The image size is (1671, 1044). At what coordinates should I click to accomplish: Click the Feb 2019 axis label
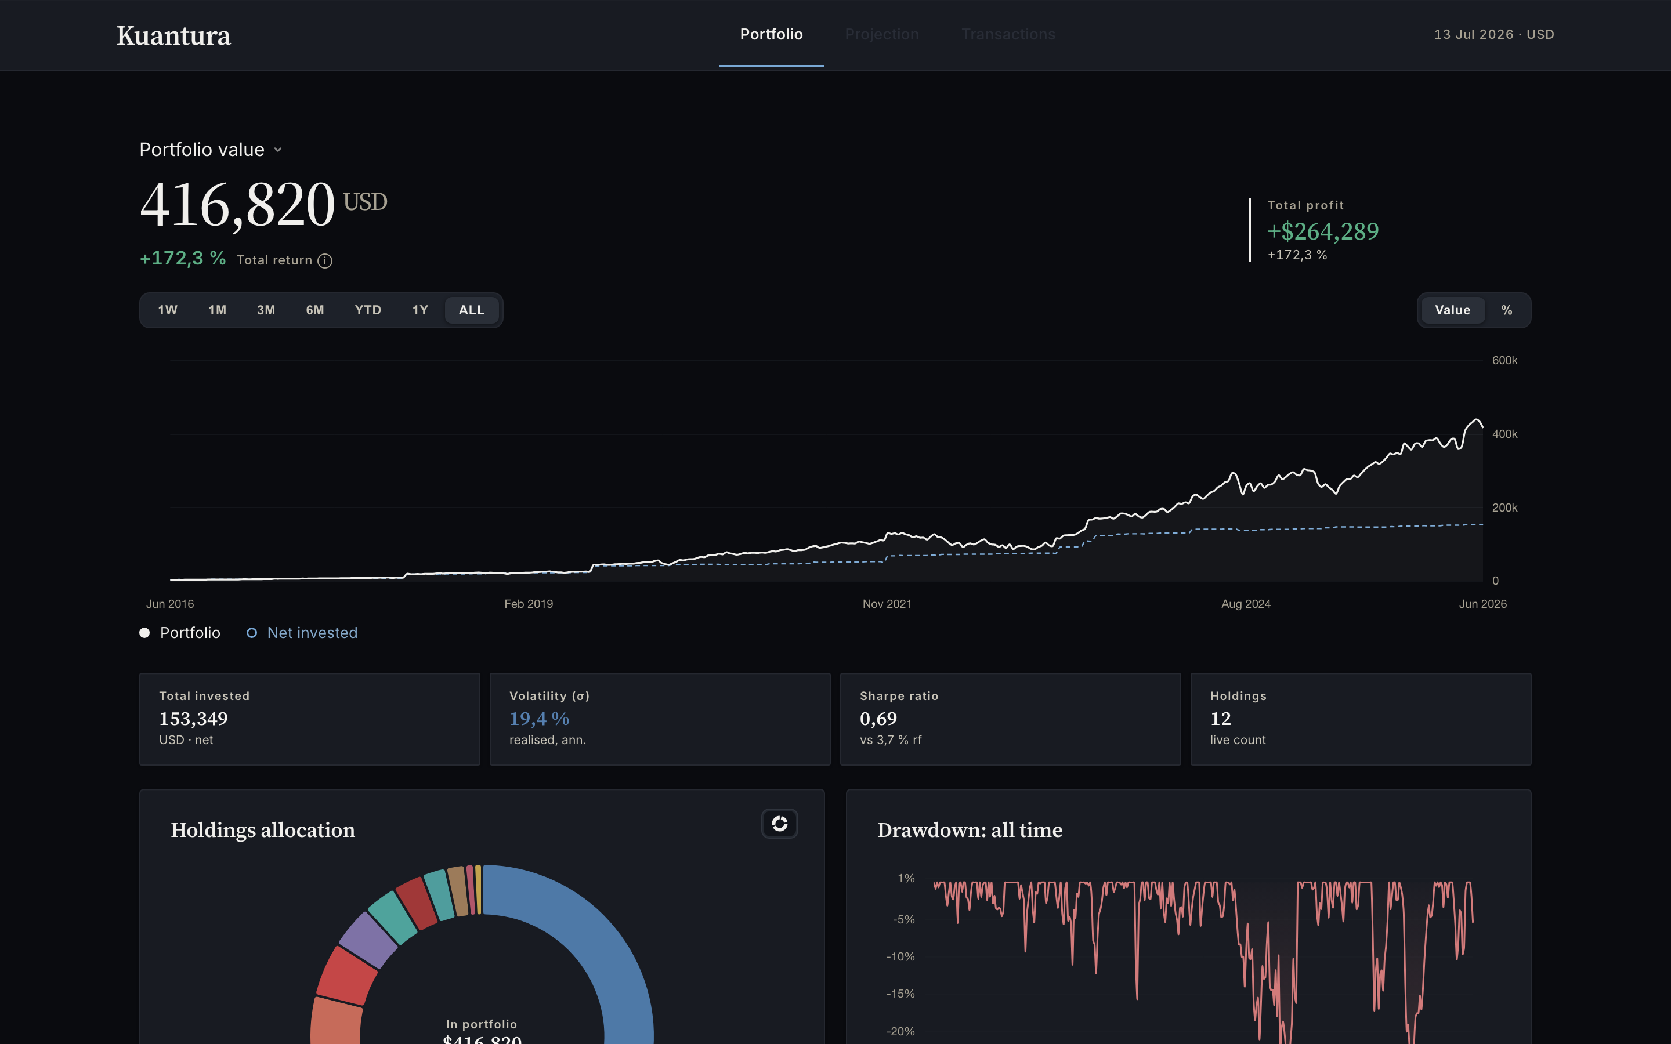[x=528, y=604]
